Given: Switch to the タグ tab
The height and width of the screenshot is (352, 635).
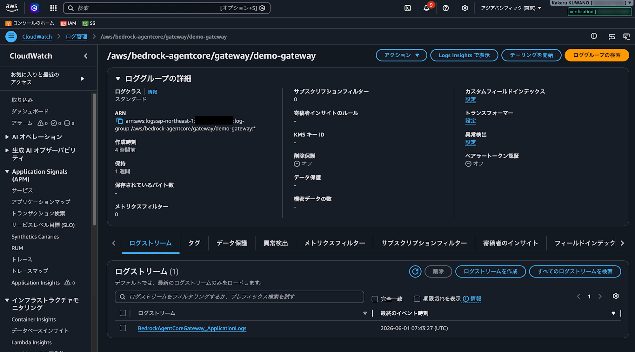Looking at the screenshot, I should coord(194,243).
